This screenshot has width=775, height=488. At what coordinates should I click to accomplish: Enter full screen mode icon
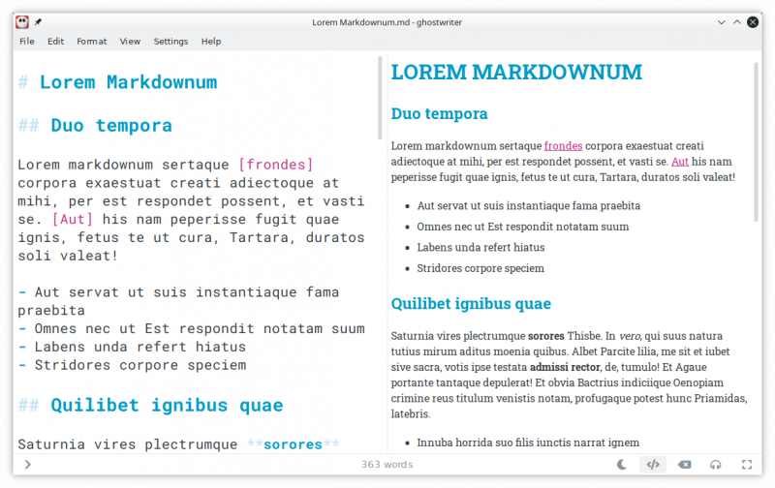pos(747,465)
